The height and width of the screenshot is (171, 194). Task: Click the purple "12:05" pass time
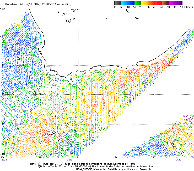click(x=69, y=160)
